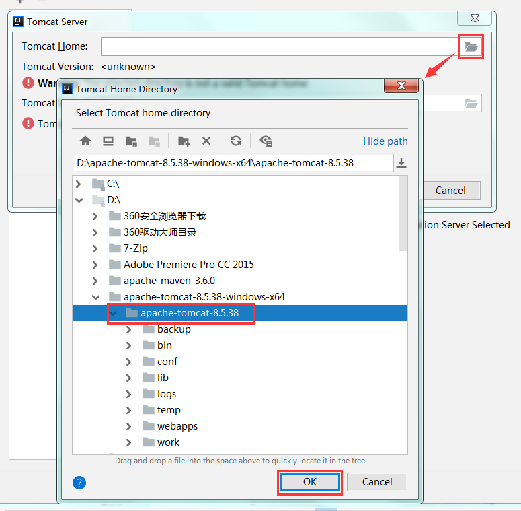This screenshot has width=521, height=511.
Task: Expand the bin folder
Action: [128, 345]
